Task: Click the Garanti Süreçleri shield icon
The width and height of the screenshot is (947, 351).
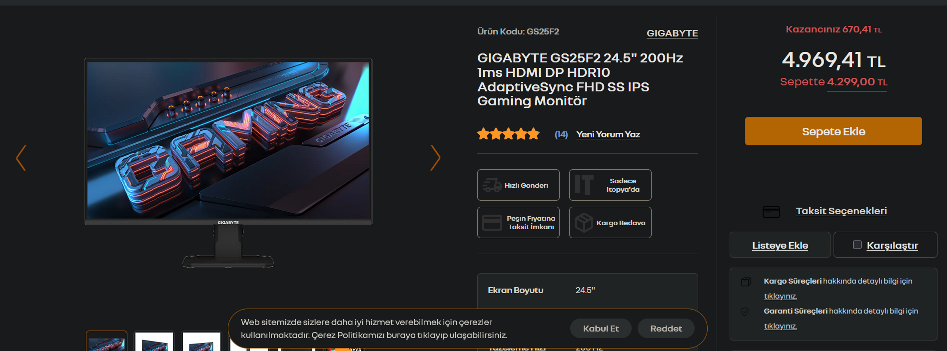Action: coord(745,312)
